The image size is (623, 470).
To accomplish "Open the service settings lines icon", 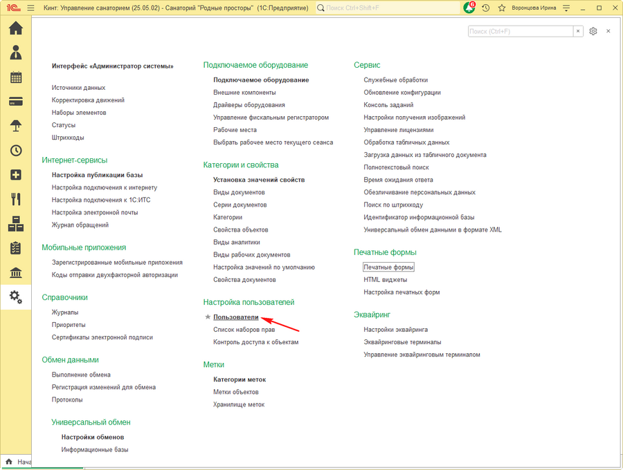I will [566, 8].
